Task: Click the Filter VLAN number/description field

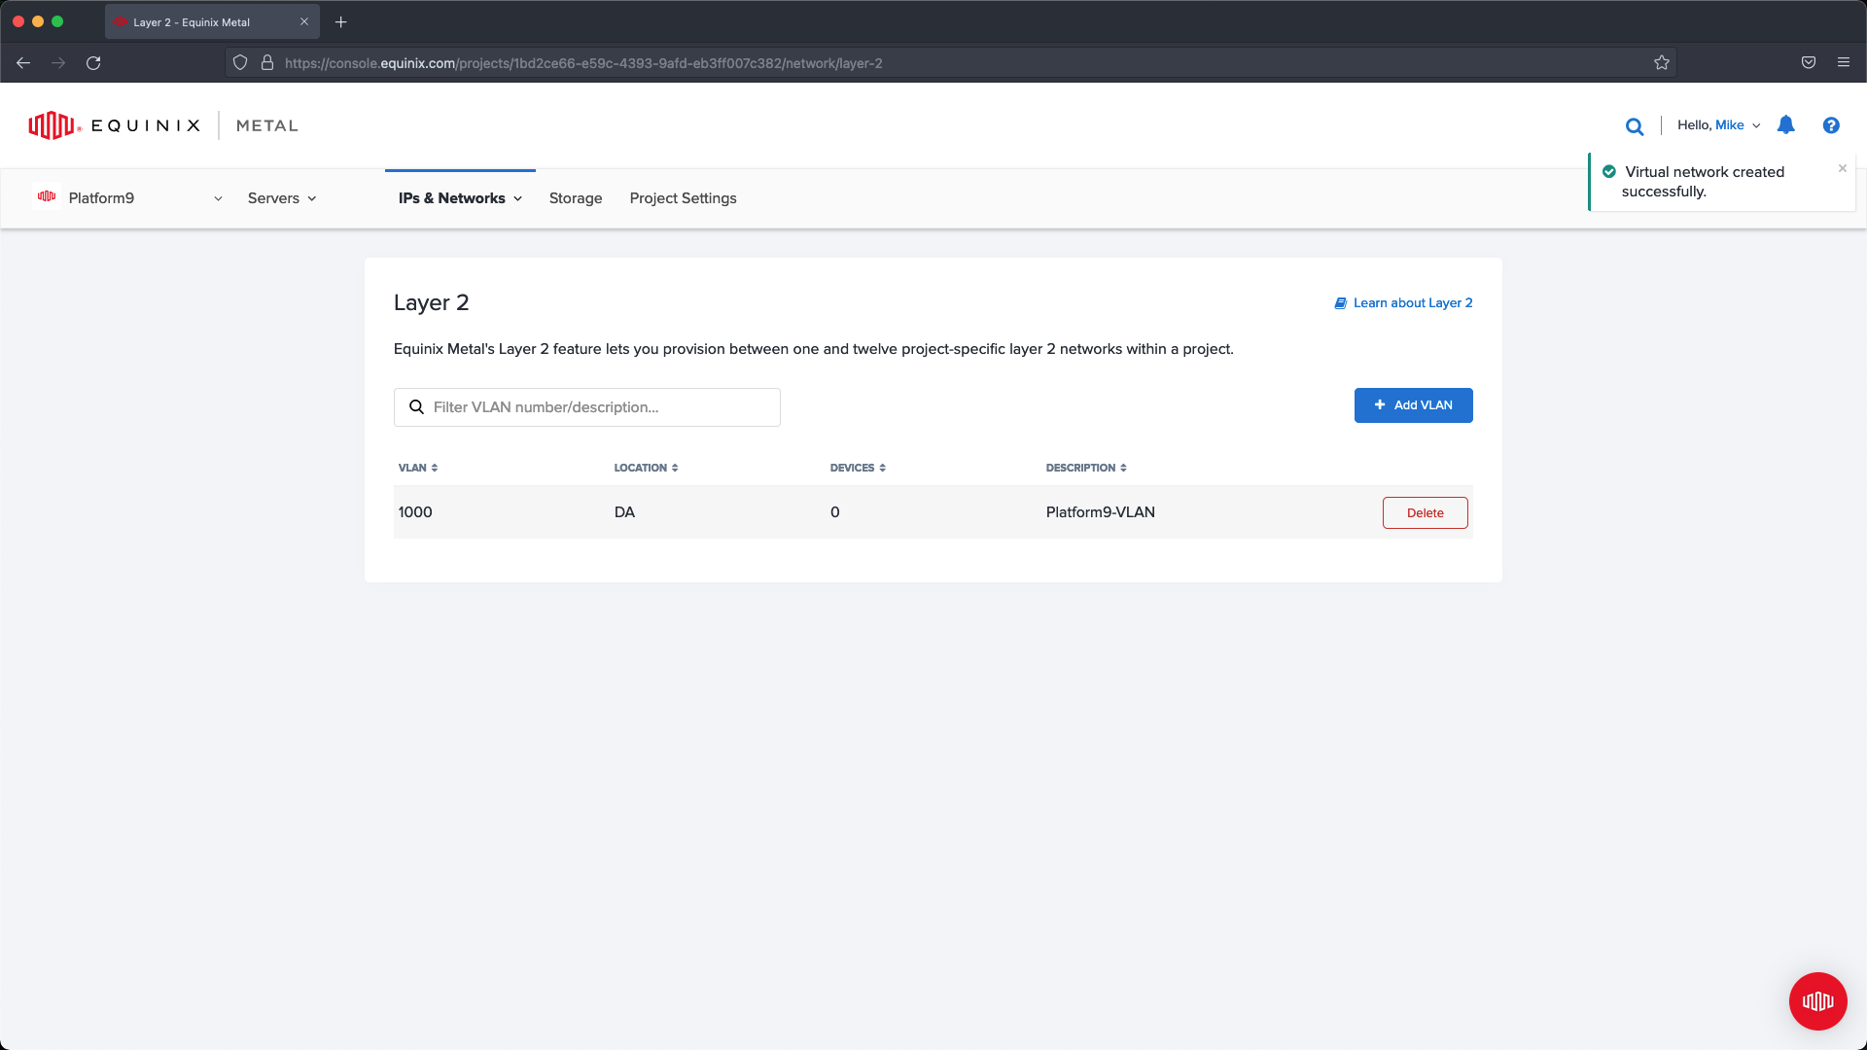Action: (x=586, y=407)
